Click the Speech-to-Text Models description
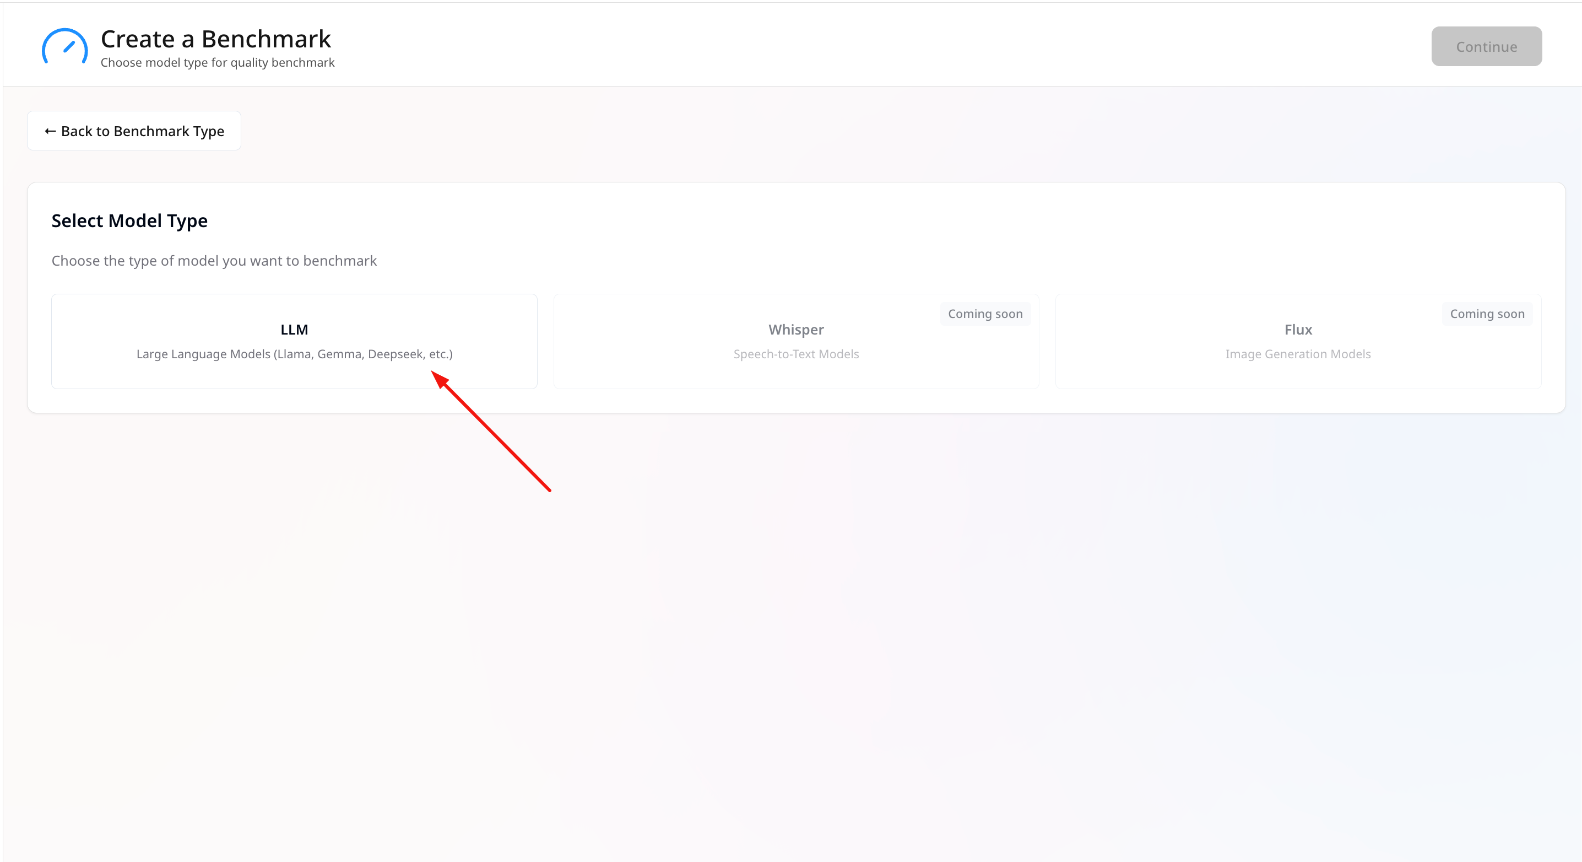Image resolution: width=1582 pixels, height=862 pixels. pos(795,354)
